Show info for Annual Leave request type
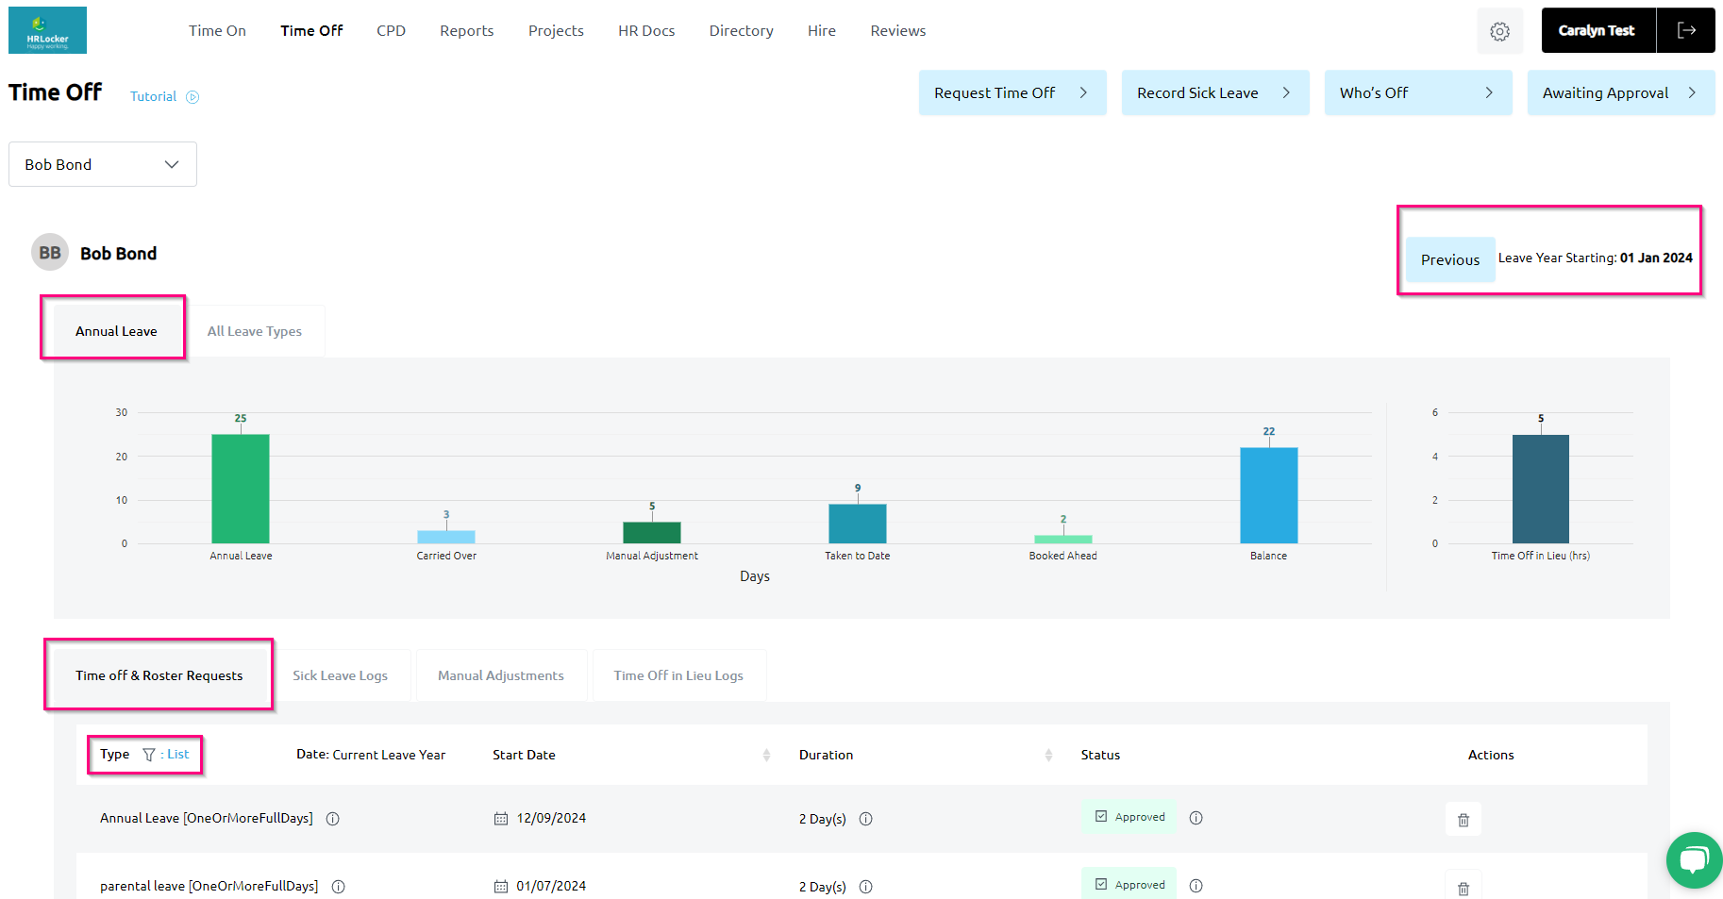 pos(333,819)
